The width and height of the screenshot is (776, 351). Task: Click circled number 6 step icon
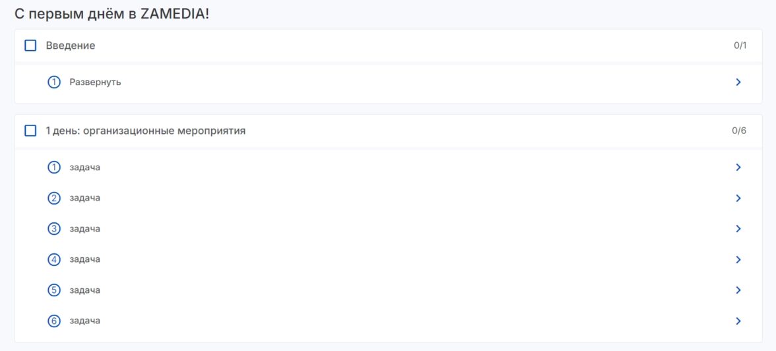(x=54, y=321)
